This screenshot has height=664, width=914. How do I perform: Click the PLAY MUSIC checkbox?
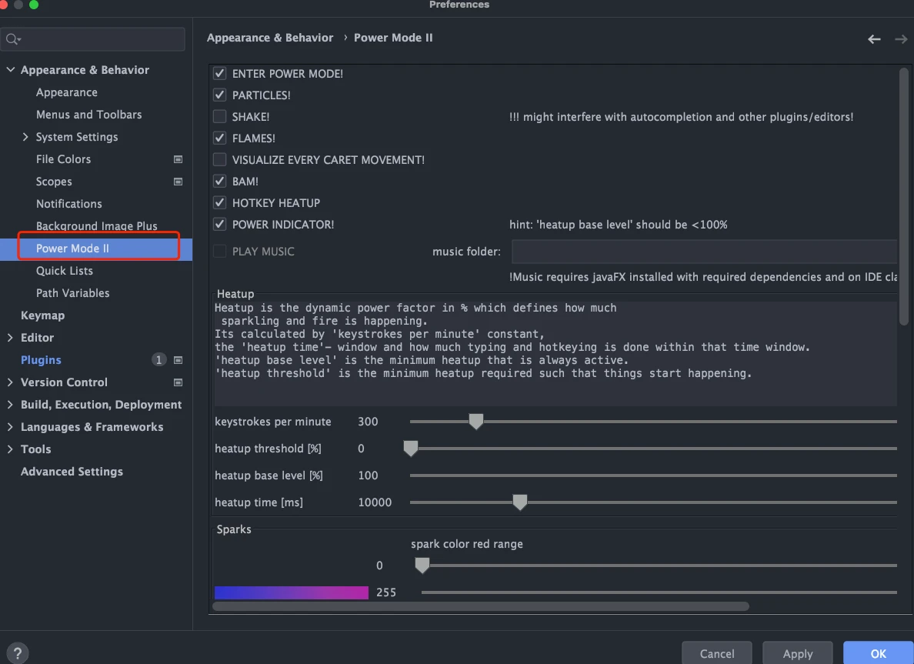[220, 252]
